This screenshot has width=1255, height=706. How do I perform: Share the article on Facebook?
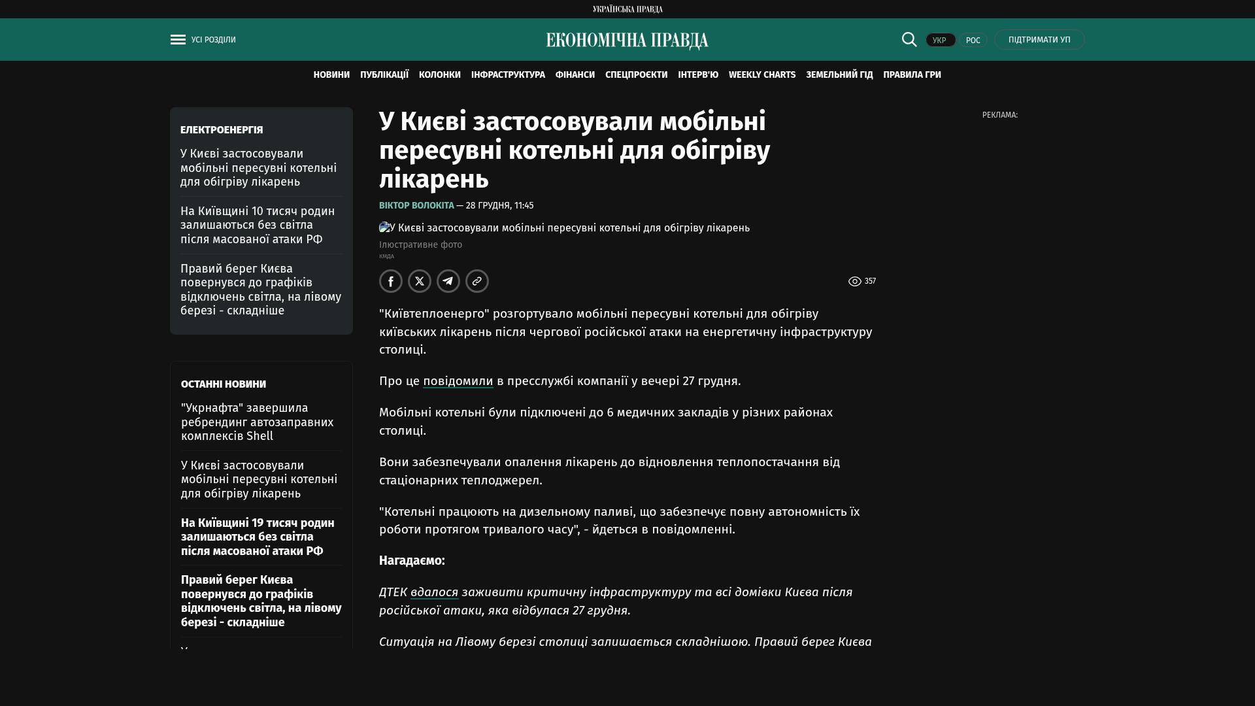391,281
